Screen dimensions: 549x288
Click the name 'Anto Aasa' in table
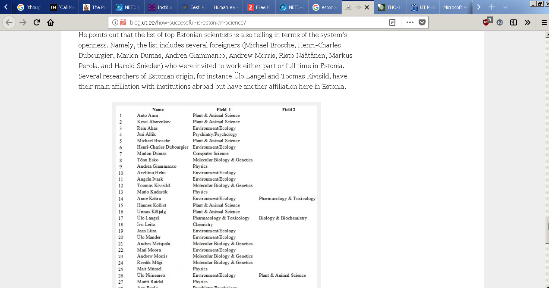pos(147,116)
